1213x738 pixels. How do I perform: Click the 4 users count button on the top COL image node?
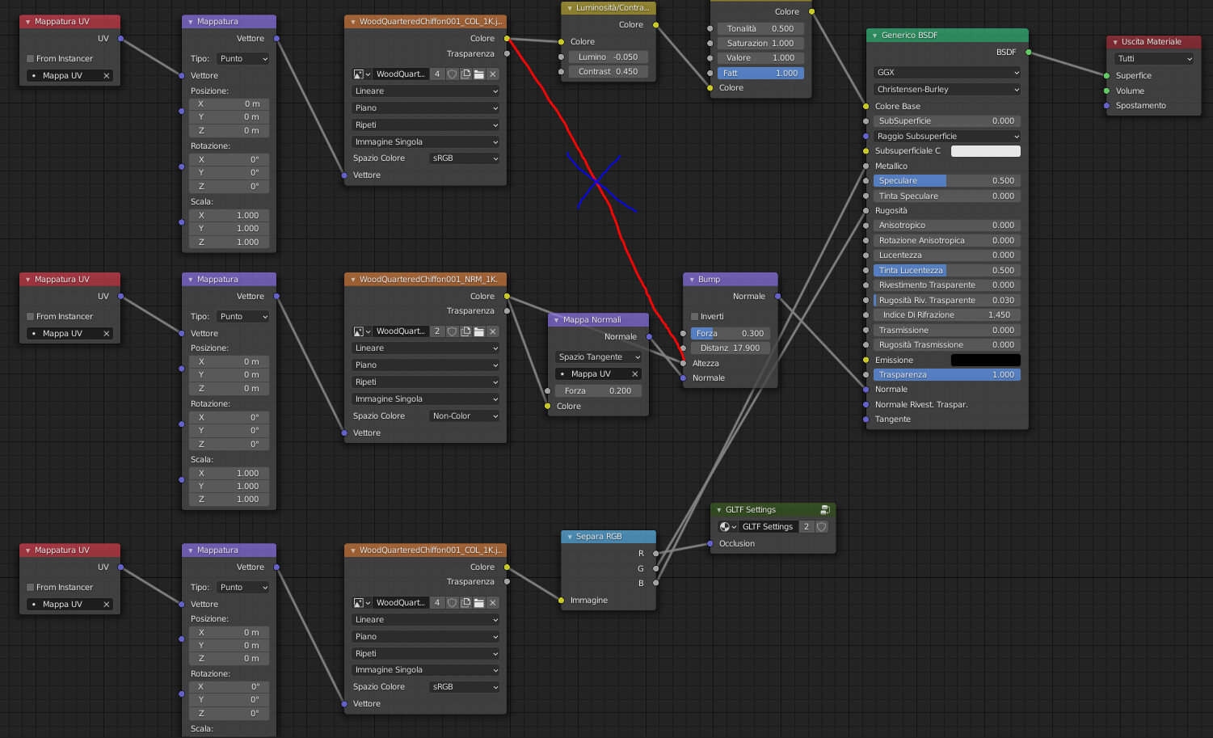click(x=436, y=74)
